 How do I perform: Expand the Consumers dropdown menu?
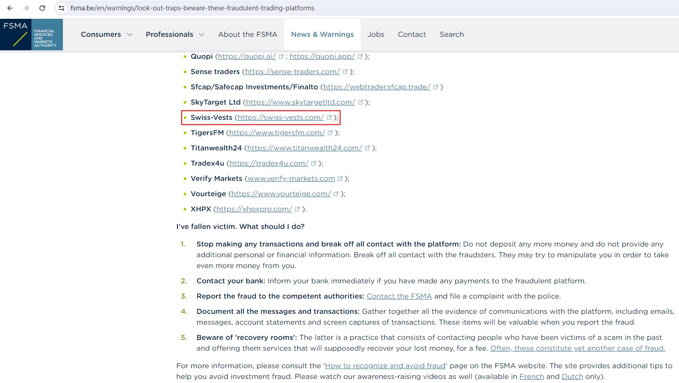[106, 35]
